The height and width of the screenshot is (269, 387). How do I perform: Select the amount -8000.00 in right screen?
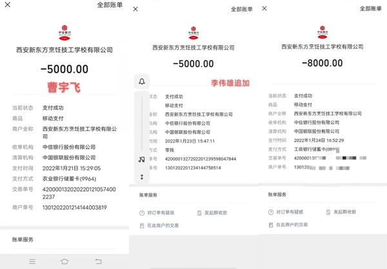tap(322, 63)
